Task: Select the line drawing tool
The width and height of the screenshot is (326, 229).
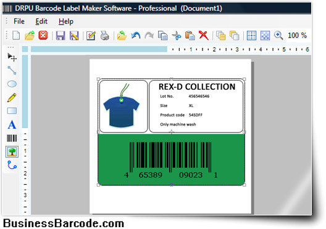Action: click(12, 70)
